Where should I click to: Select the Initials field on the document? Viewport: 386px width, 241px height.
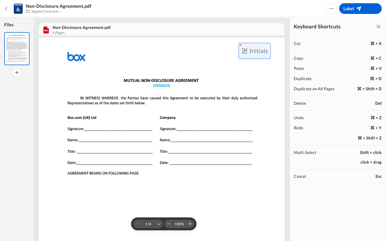(x=255, y=51)
